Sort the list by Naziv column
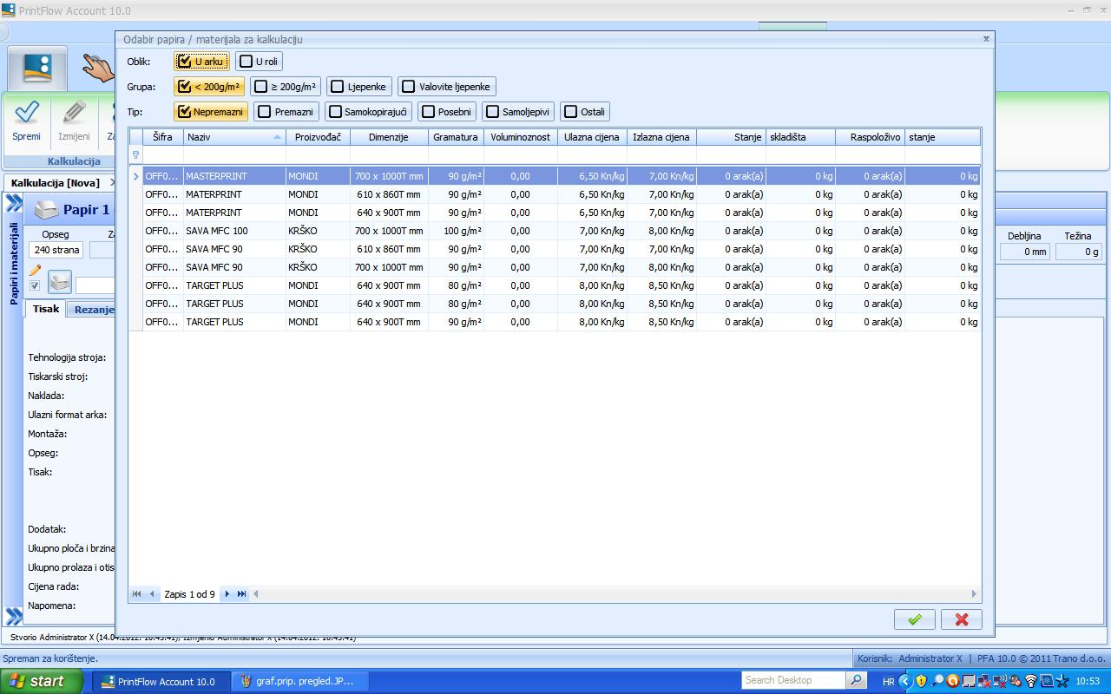1111x694 pixels. tap(233, 137)
